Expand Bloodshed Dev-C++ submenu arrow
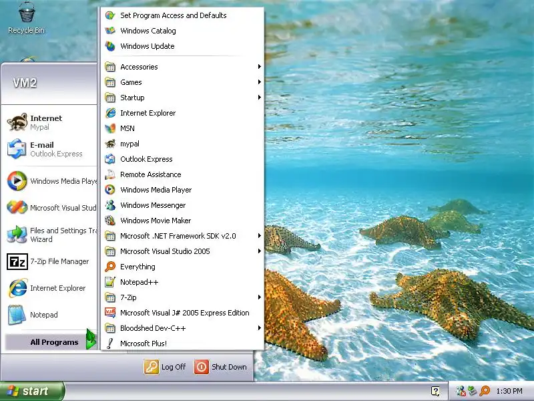This screenshot has width=534, height=401. point(260,328)
